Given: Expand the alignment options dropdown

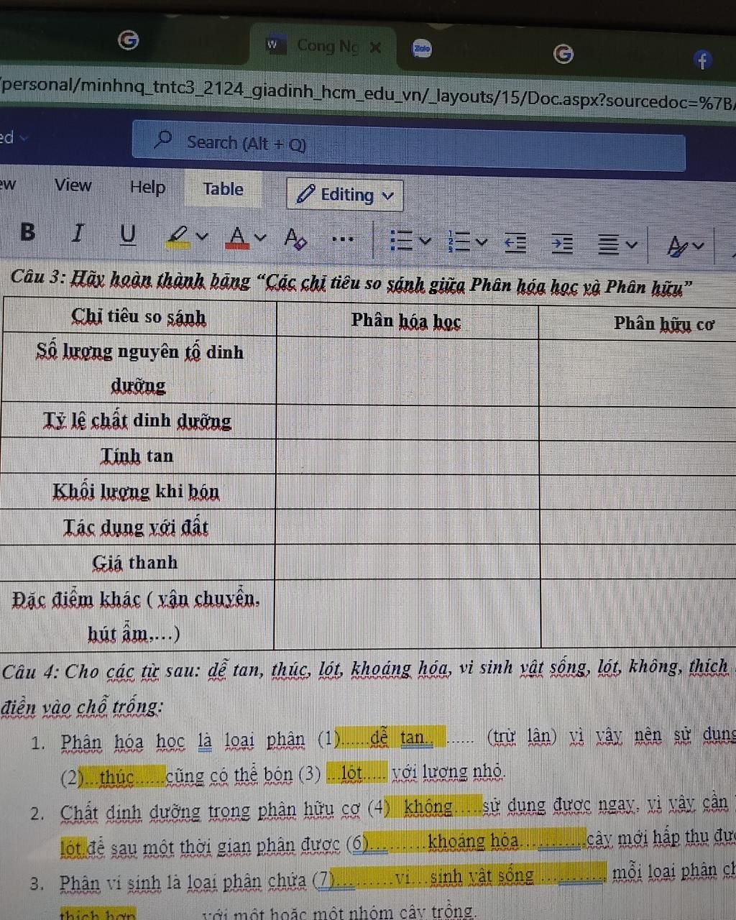Looking at the screenshot, I should [632, 245].
